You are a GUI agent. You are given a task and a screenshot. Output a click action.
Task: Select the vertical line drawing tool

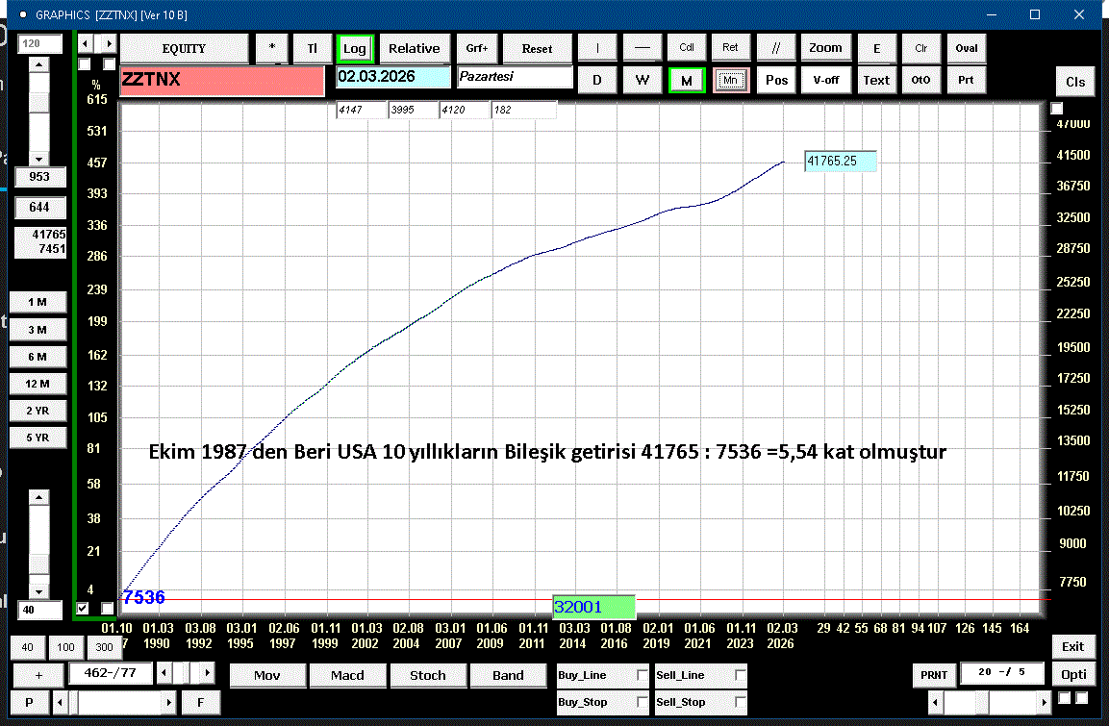(597, 48)
